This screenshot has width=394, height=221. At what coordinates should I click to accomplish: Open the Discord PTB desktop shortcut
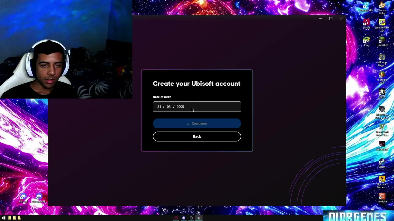39,198
